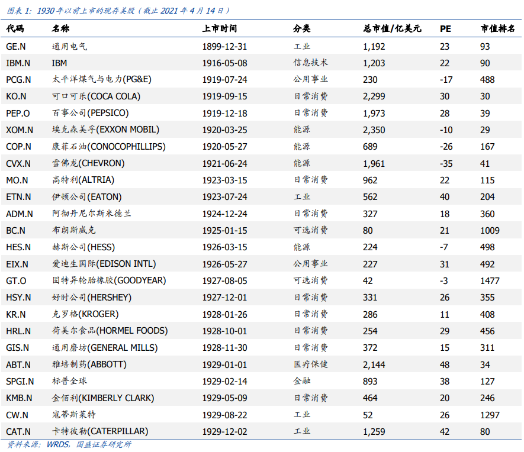
Task: Click market cap value 2,144
Action: (x=374, y=365)
